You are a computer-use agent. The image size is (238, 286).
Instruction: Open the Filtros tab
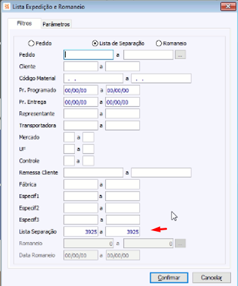[25, 23]
